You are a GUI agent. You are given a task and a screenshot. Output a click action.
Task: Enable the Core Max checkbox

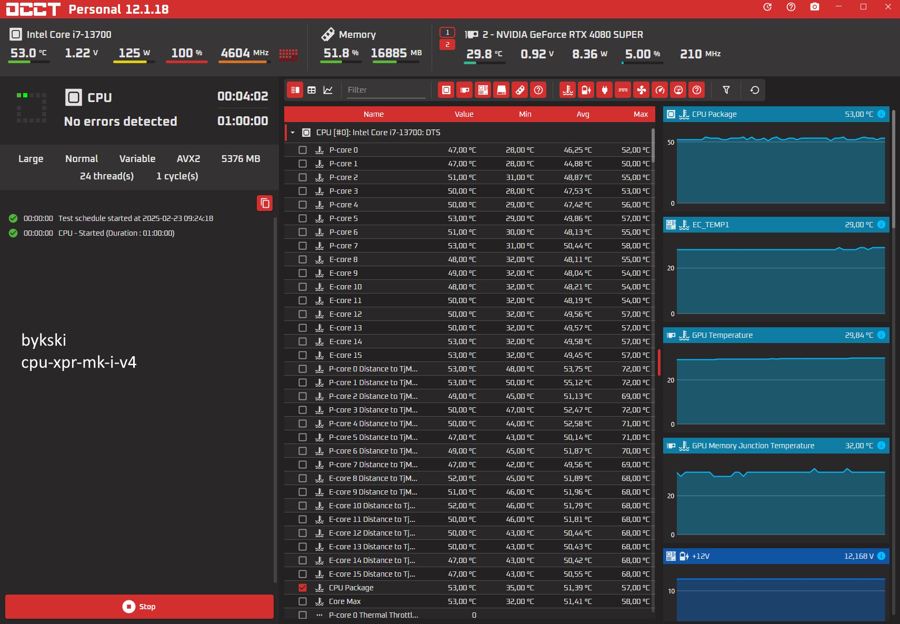pyautogui.click(x=303, y=601)
